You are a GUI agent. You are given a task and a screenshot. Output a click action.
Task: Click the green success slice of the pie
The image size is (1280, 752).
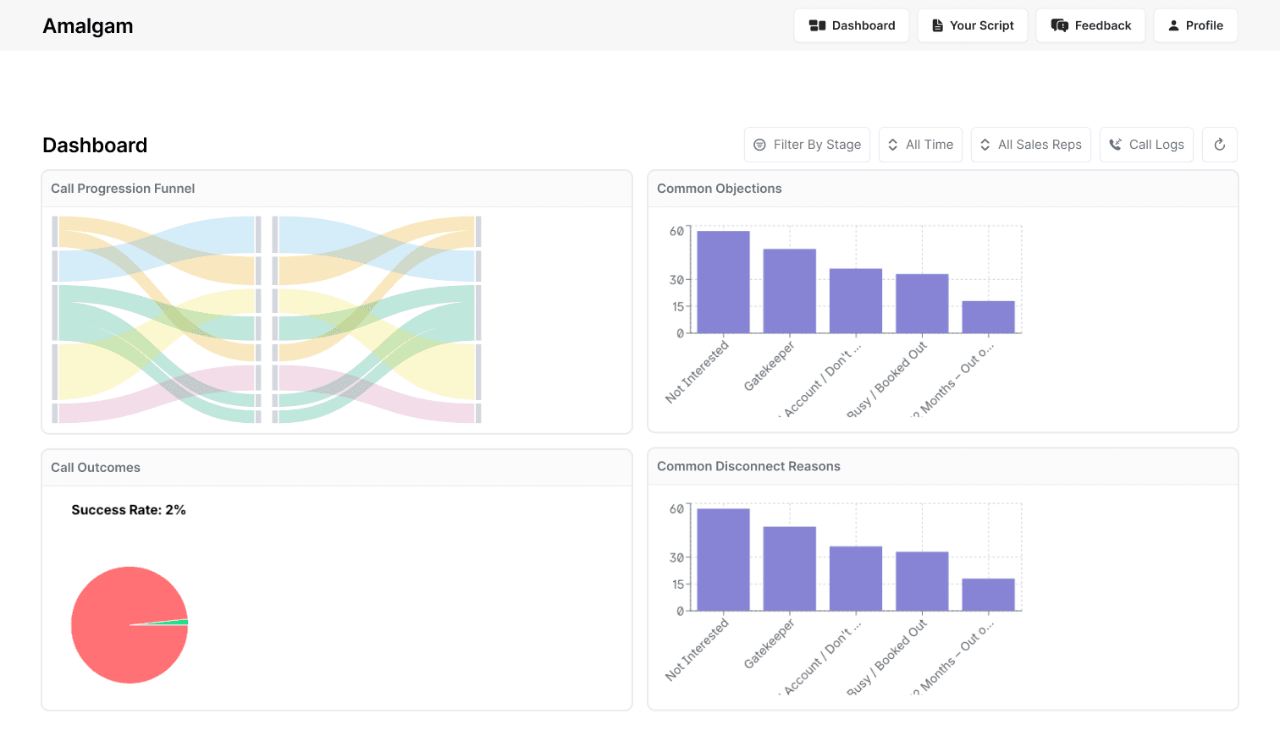click(177, 623)
